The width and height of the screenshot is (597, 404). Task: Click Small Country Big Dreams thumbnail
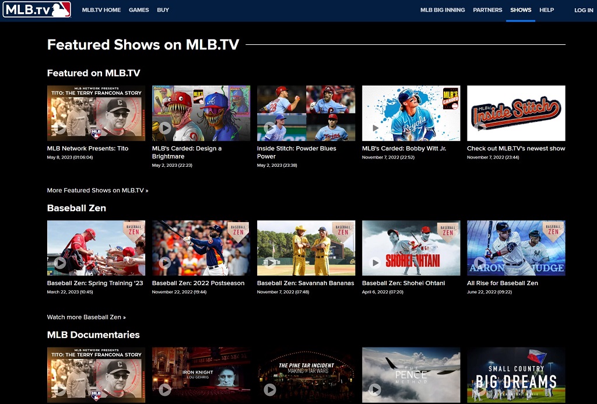tap(516, 375)
